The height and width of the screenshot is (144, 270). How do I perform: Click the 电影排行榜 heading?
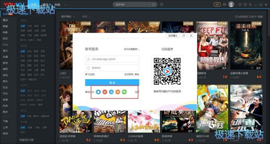coord(26,140)
